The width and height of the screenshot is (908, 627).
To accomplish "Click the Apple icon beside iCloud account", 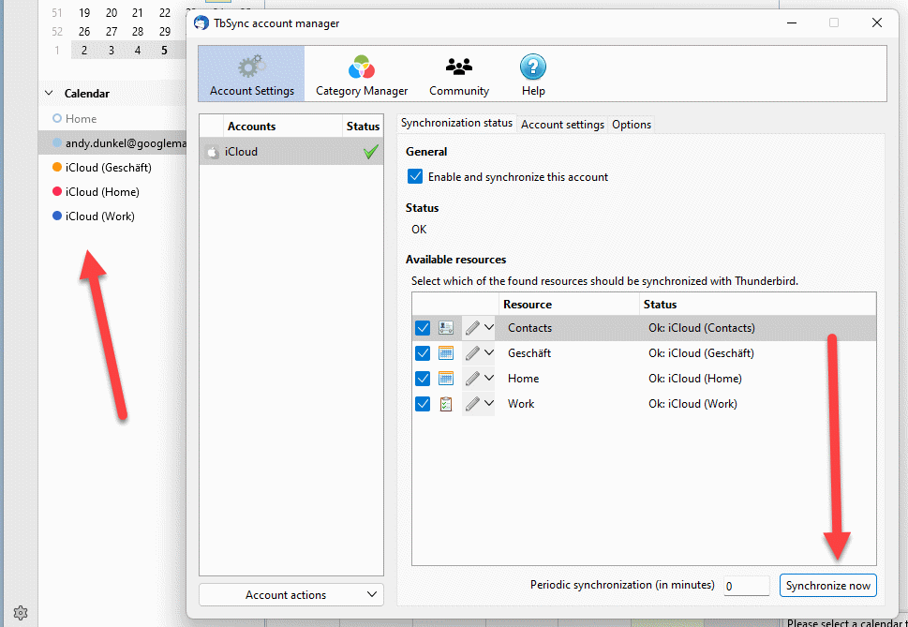I will (212, 152).
